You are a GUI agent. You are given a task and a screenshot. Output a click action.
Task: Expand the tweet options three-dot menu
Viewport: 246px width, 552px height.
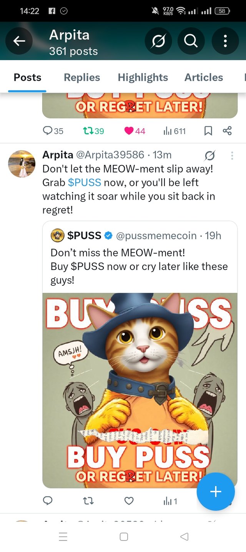232,156
